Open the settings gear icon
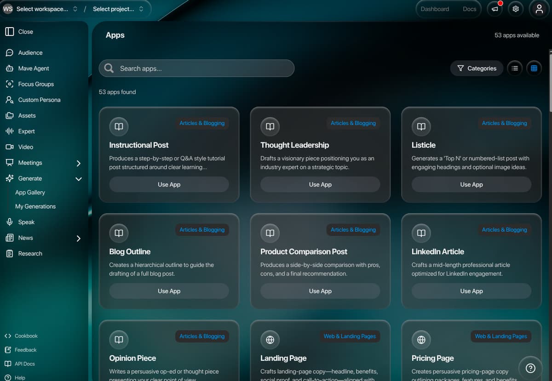Screen dimensions: 552x381 coord(516,9)
